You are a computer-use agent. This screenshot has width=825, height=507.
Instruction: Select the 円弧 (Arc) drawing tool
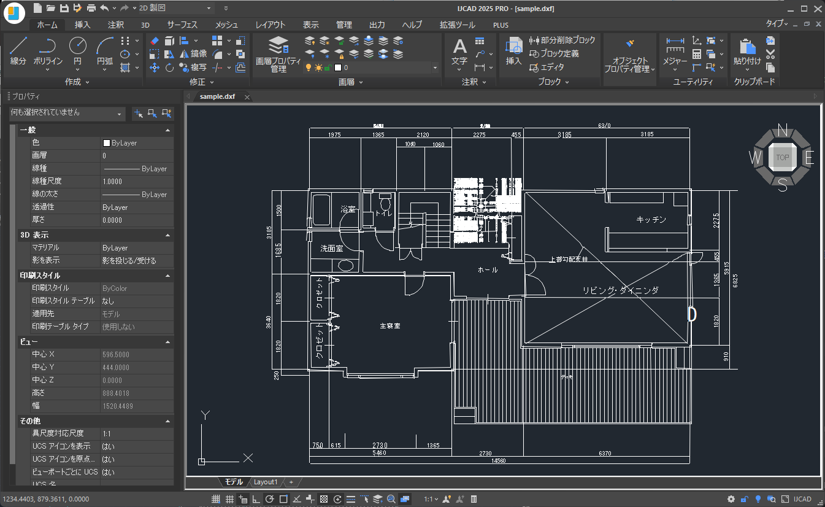pyautogui.click(x=105, y=51)
